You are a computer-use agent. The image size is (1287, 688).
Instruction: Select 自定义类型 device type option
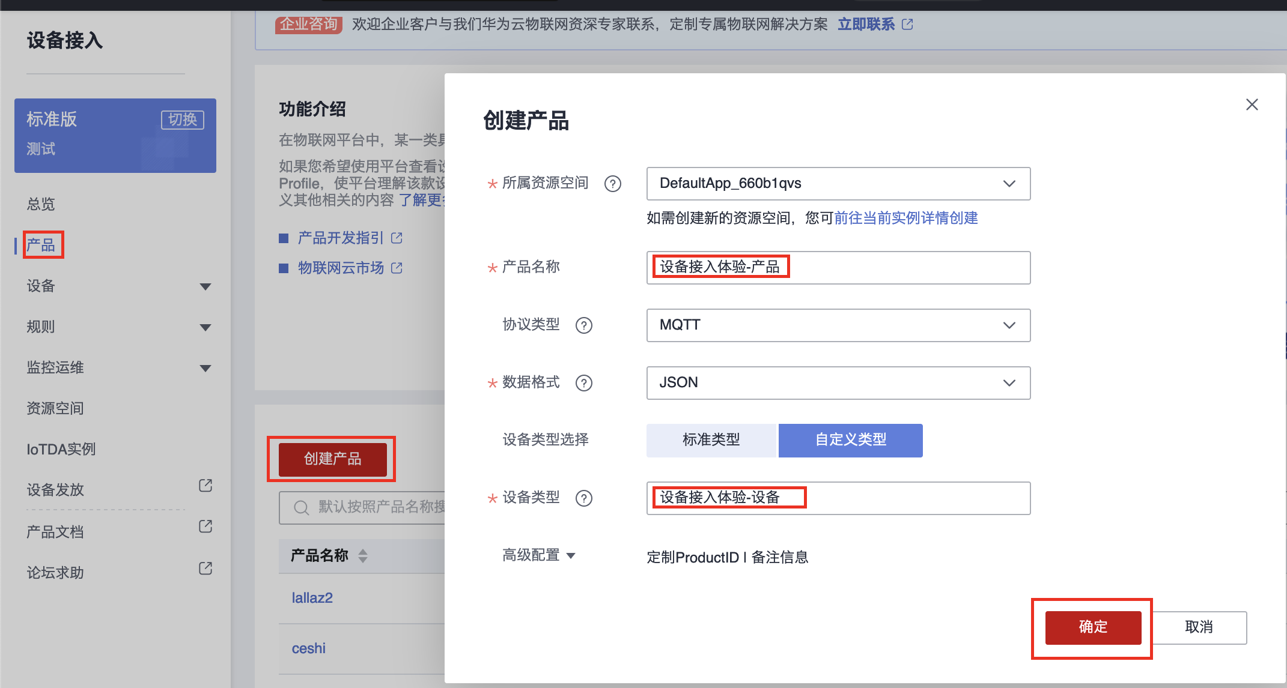(x=850, y=440)
